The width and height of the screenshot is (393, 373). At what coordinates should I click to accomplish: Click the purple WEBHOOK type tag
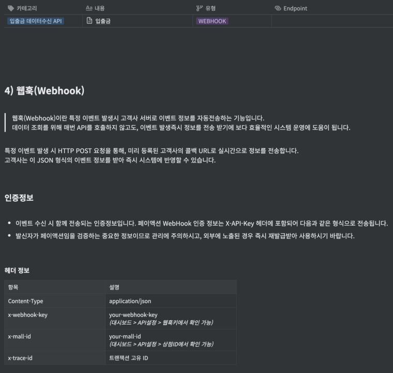212,21
